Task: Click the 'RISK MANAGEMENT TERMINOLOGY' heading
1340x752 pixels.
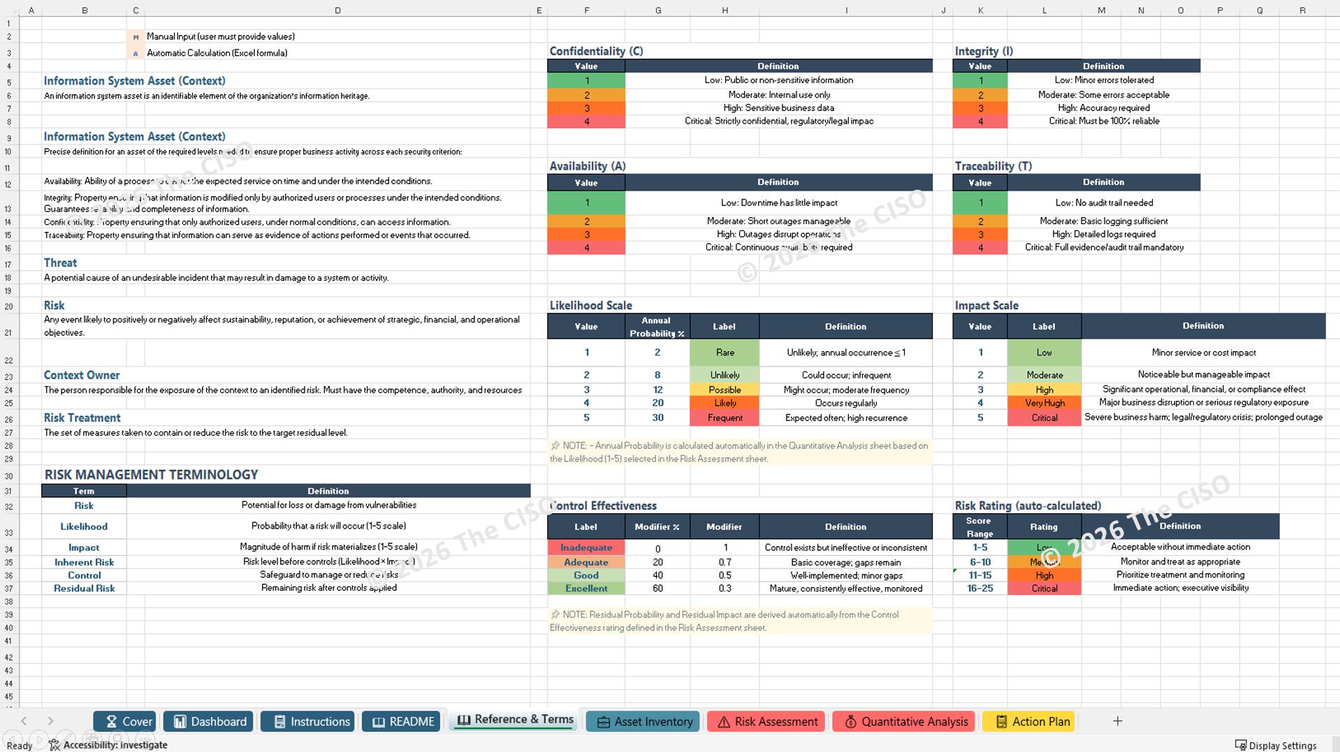Action: 151,475
